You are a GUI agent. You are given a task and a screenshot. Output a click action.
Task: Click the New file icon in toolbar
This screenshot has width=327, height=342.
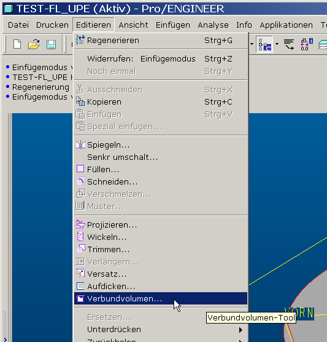[17, 44]
